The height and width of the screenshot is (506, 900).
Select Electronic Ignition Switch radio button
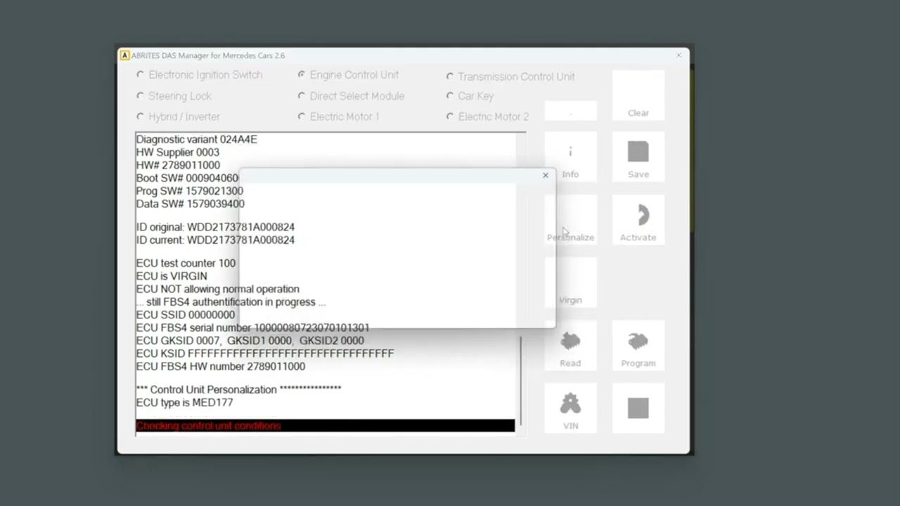tap(141, 74)
